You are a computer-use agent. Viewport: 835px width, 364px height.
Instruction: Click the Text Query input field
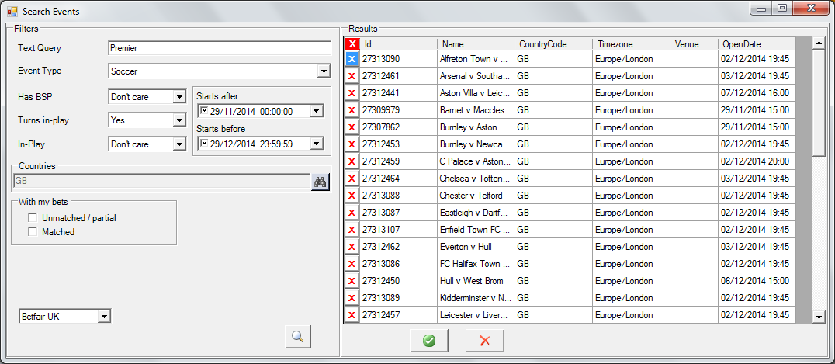[x=219, y=48]
